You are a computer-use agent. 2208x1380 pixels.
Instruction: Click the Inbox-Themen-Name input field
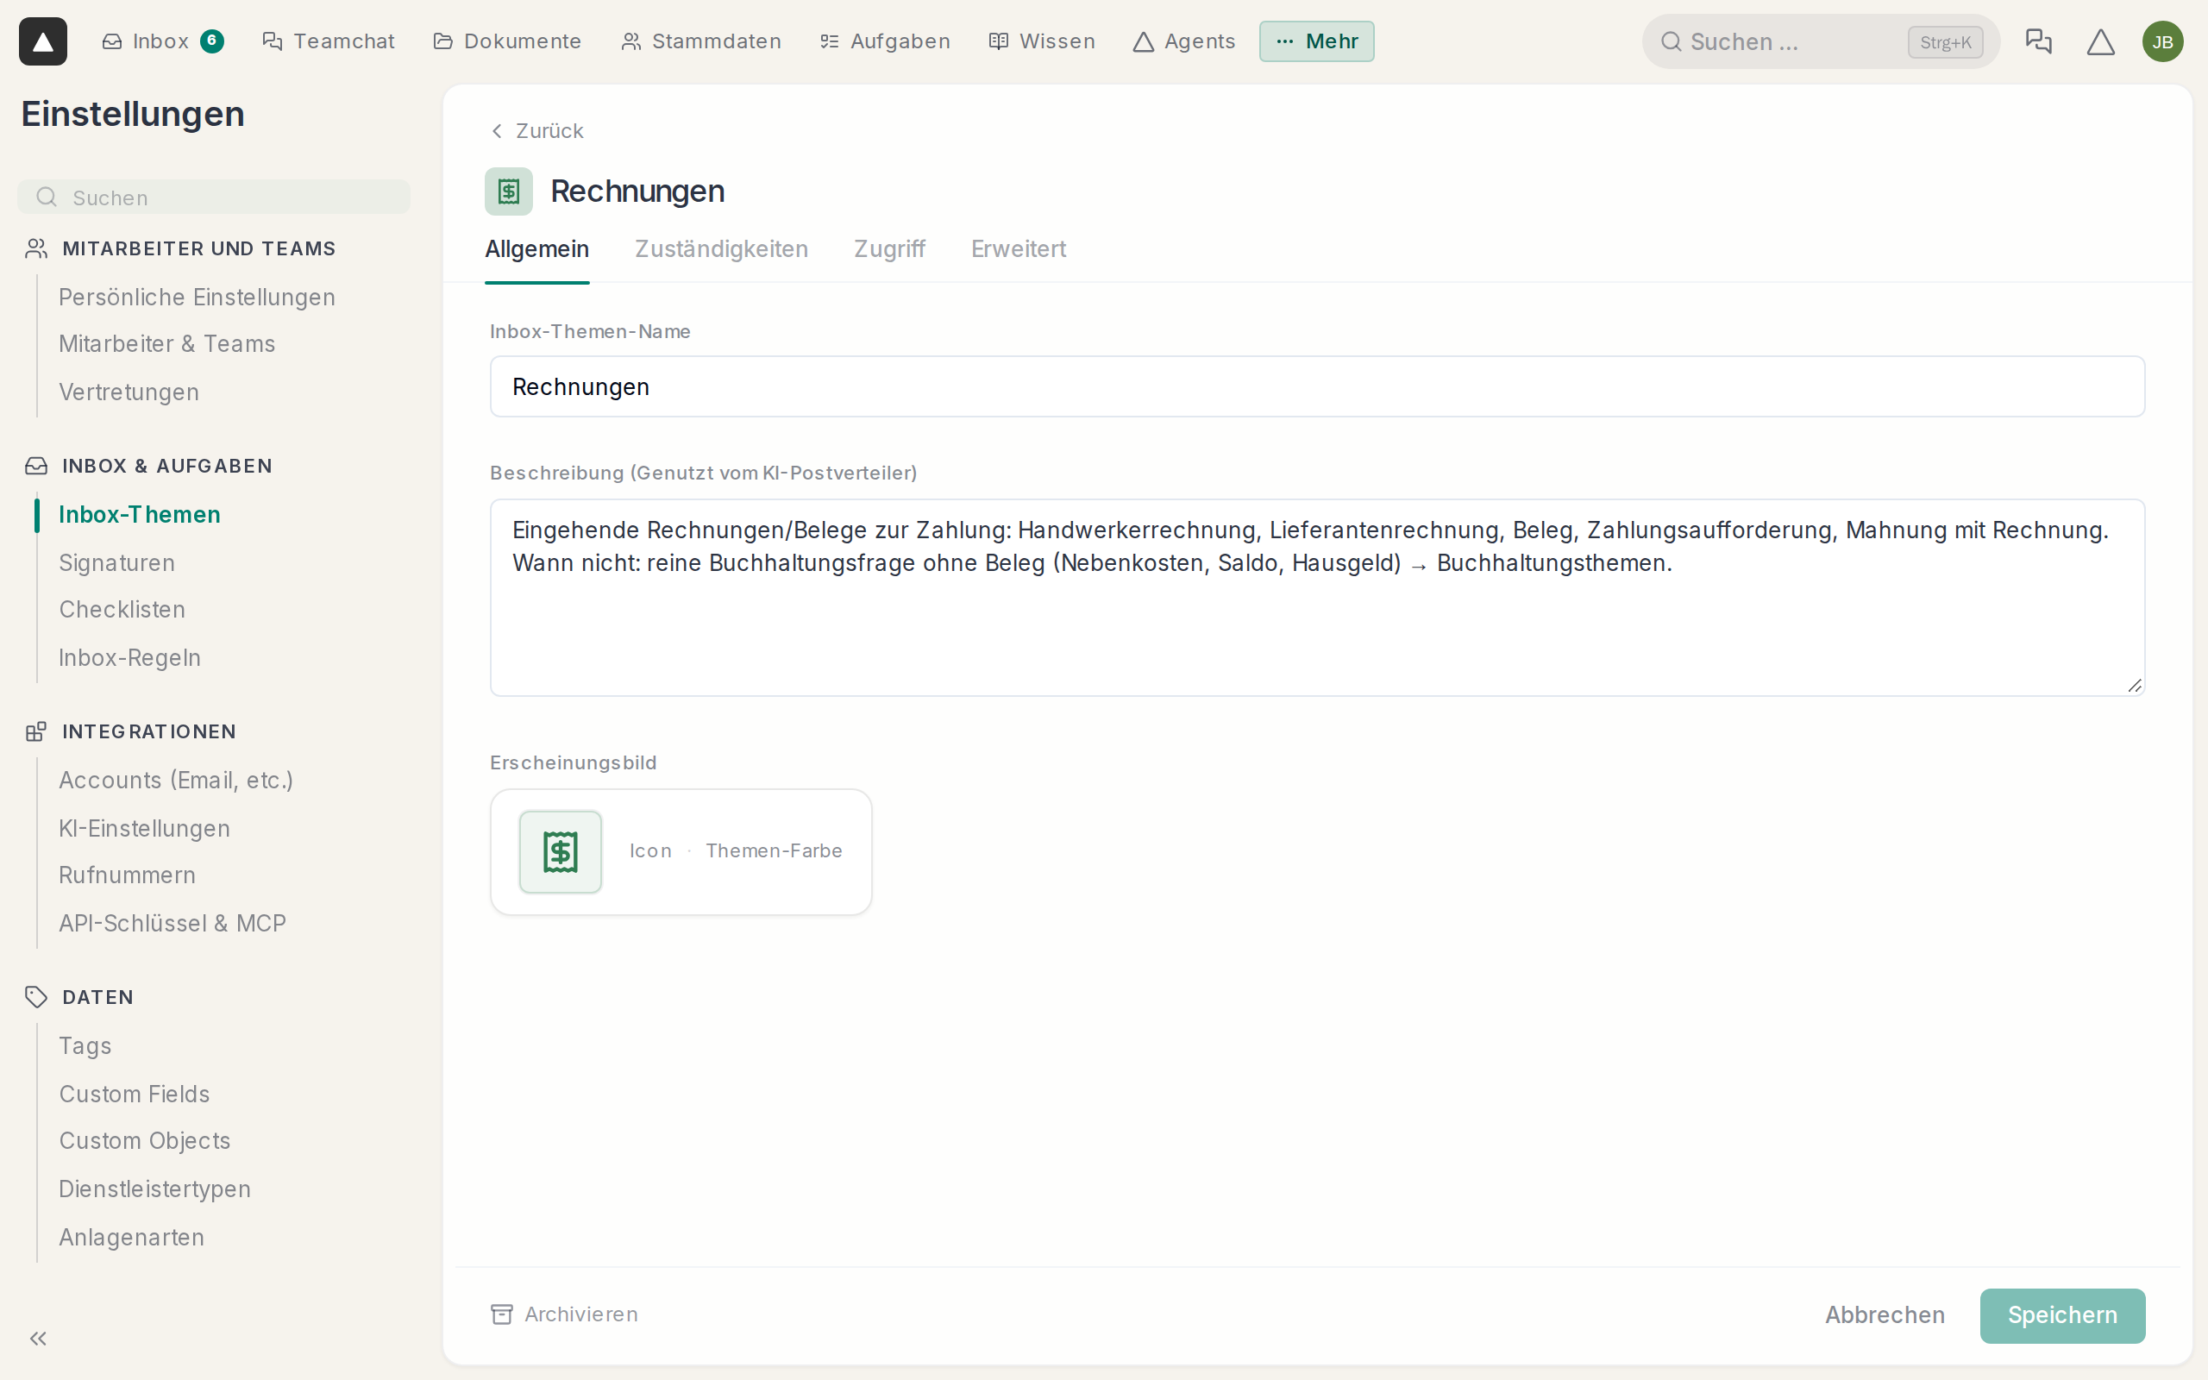point(1316,387)
